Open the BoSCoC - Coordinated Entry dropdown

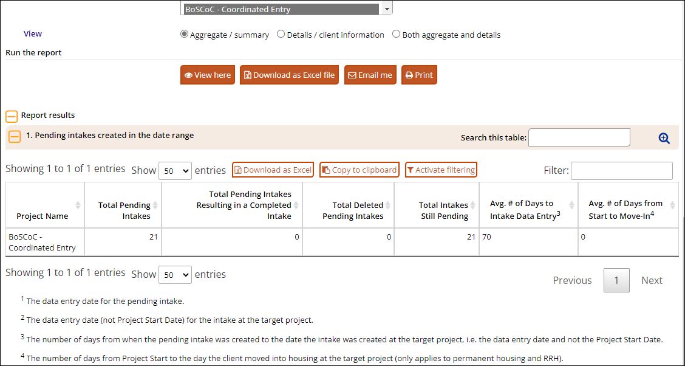click(x=286, y=9)
